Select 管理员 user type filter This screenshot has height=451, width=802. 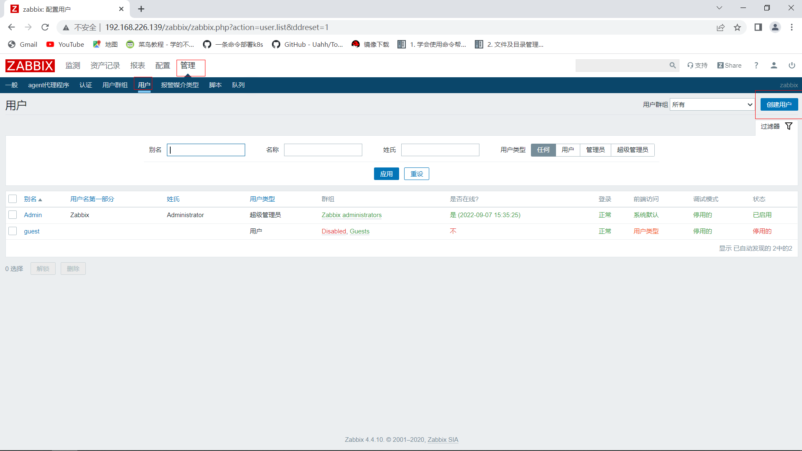coord(595,150)
